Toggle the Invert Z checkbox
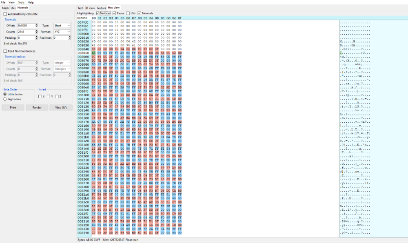 [x=57, y=96]
